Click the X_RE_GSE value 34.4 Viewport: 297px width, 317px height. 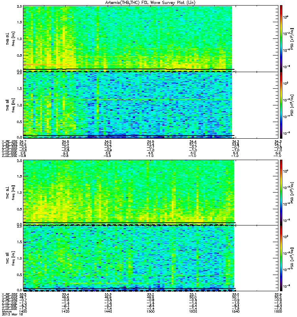(193, 141)
